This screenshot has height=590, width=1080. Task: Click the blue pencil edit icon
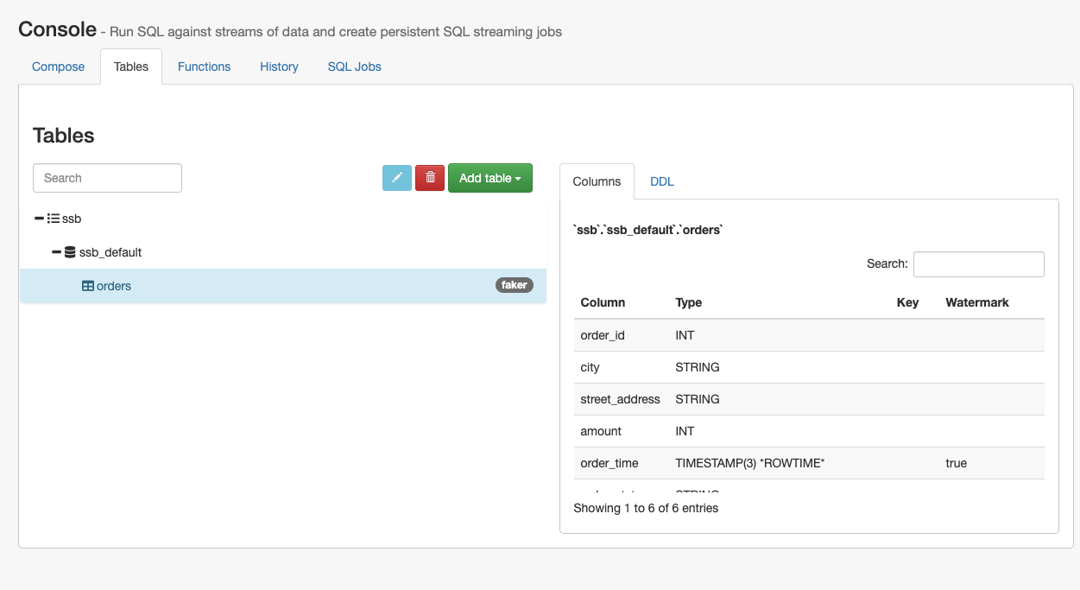tap(397, 178)
